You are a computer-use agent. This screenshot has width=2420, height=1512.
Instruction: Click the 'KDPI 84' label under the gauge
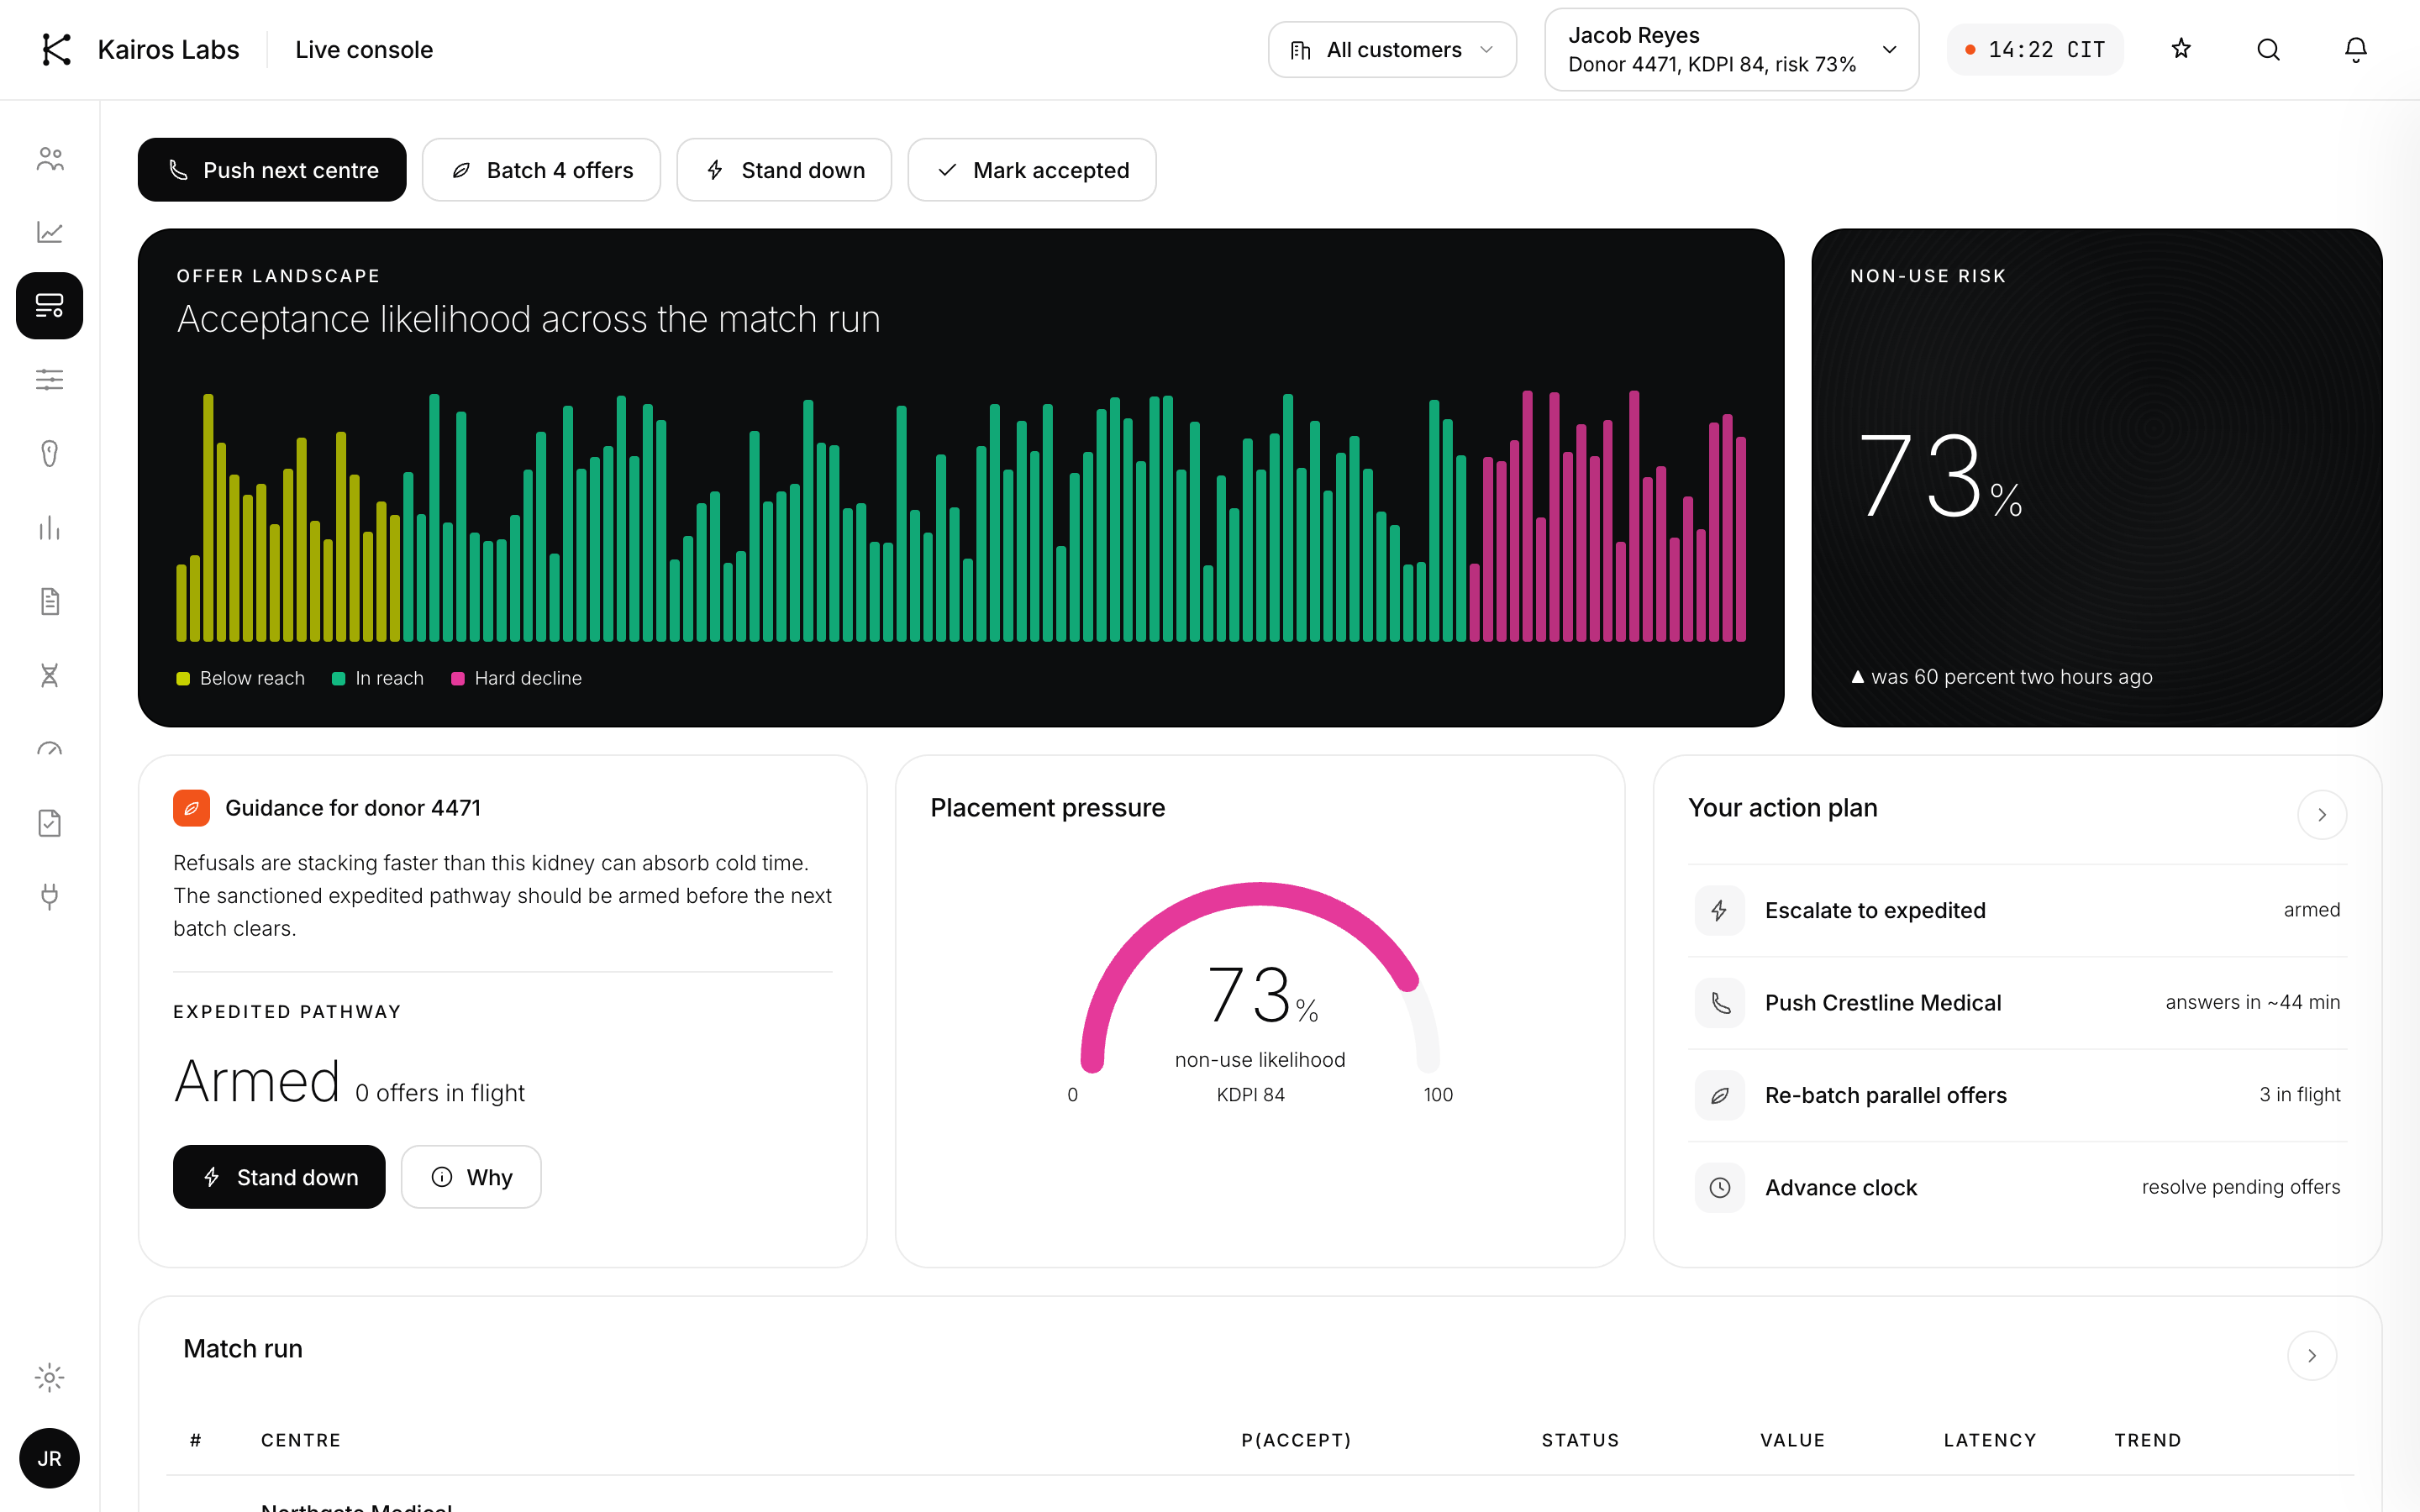tap(1250, 1095)
